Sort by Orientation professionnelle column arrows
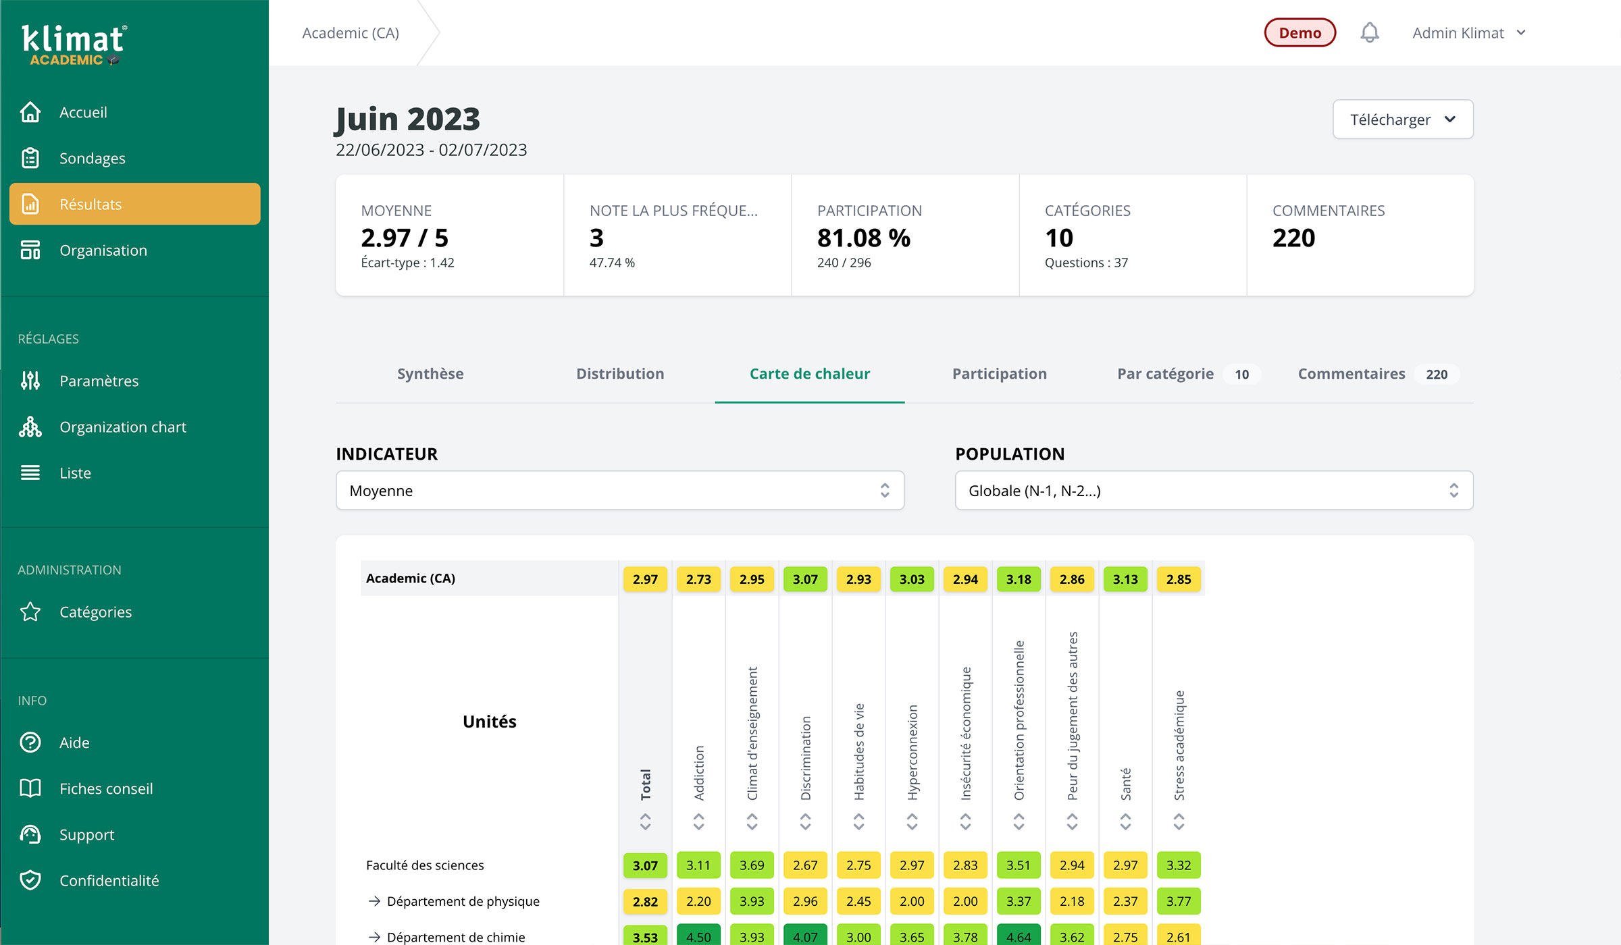 pyautogui.click(x=1019, y=821)
